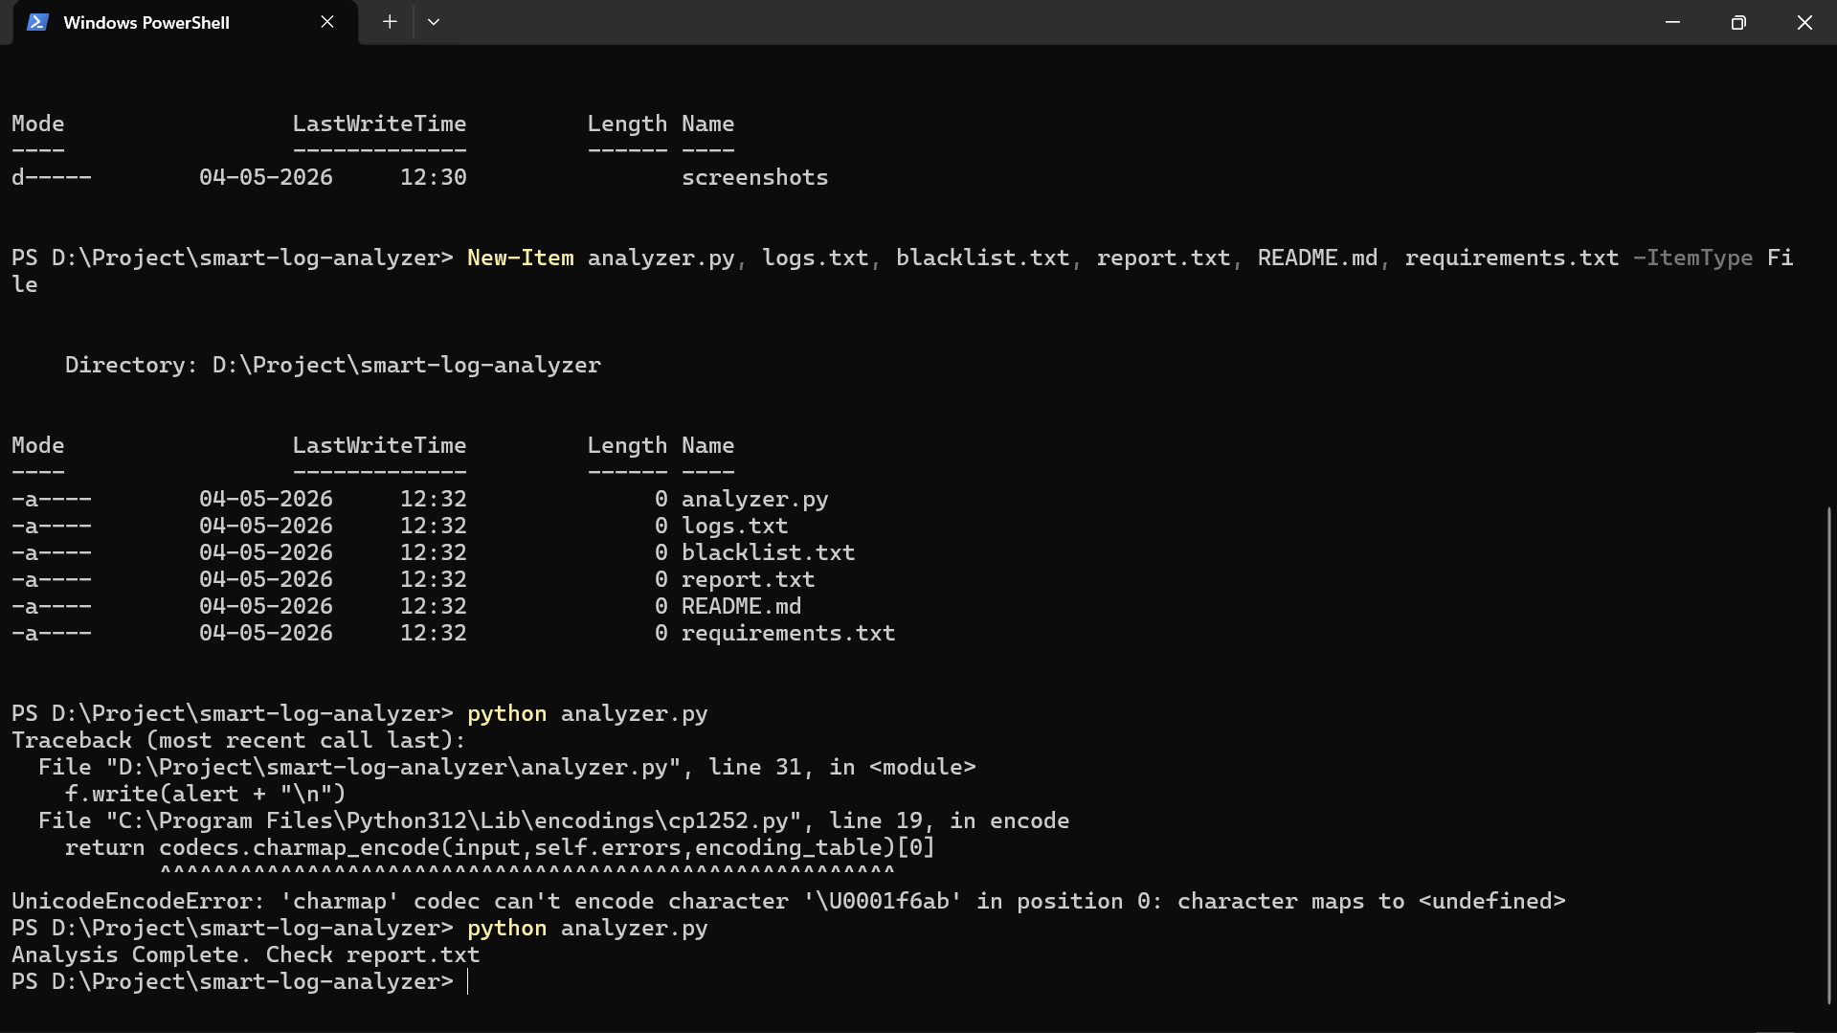Restore down the terminal window
Image resolution: width=1837 pixels, height=1033 pixels.
coord(1738,22)
